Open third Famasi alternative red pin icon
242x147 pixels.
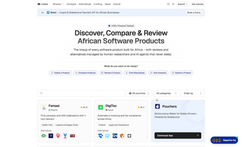(58, 136)
